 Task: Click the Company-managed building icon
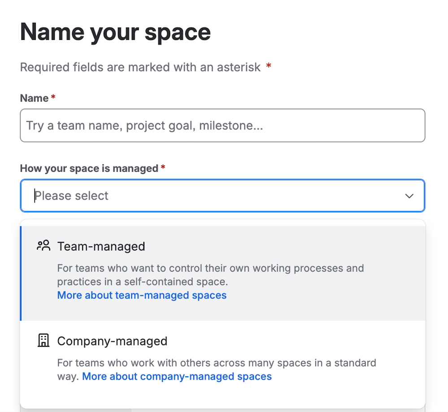click(43, 341)
